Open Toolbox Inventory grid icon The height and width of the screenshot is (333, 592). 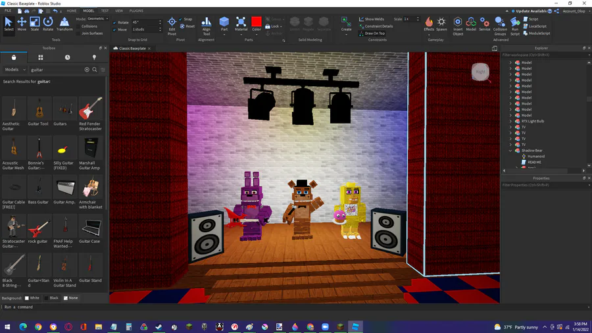click(x=40, y=57)
